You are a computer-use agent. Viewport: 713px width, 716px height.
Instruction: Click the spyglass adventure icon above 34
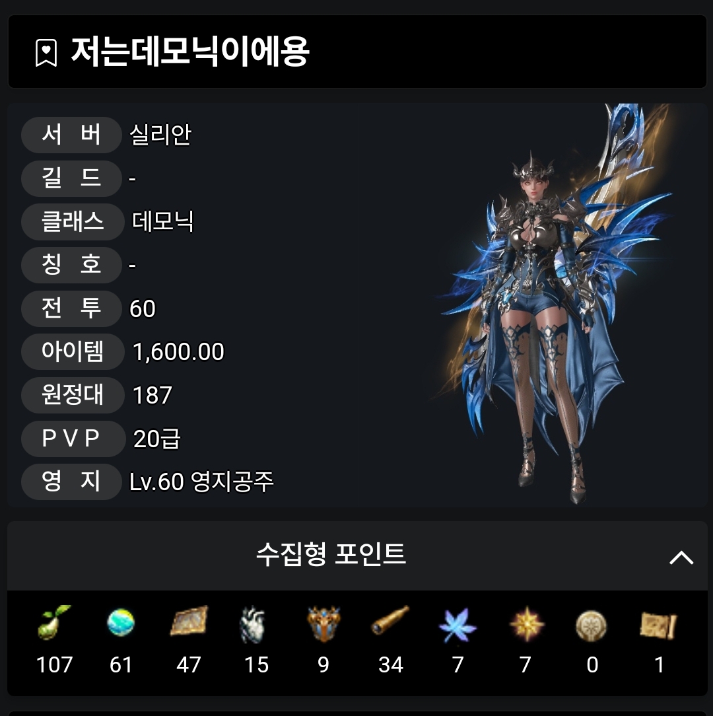(390, 621)
